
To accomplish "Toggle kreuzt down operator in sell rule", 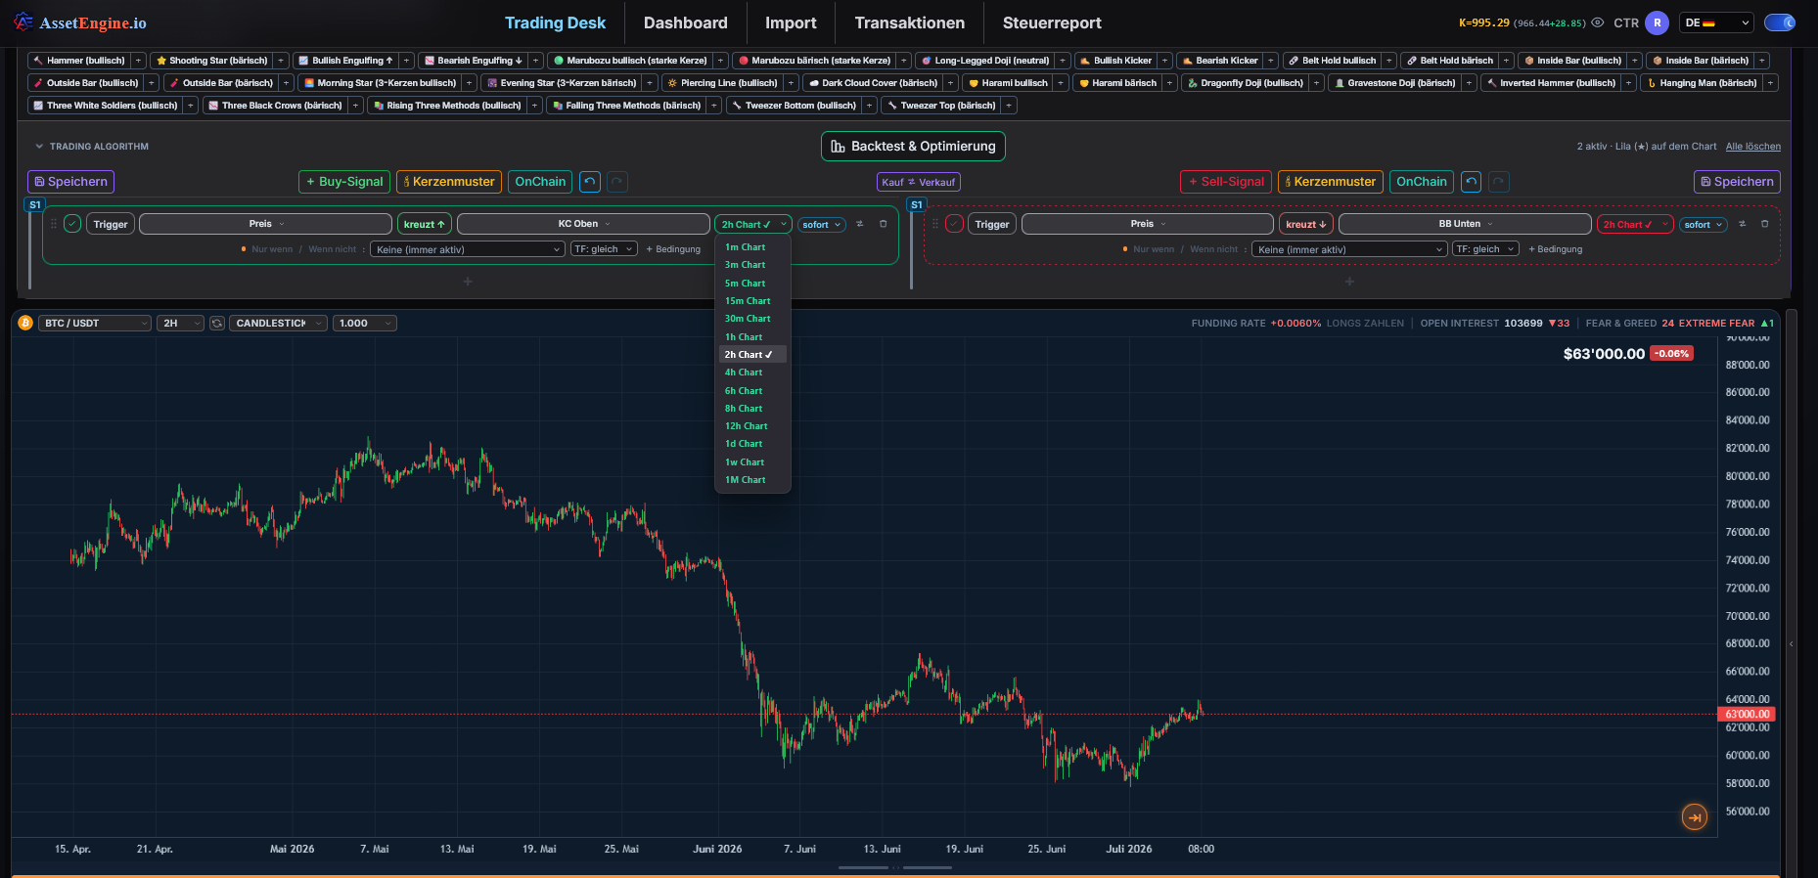I will point(1306,224).
